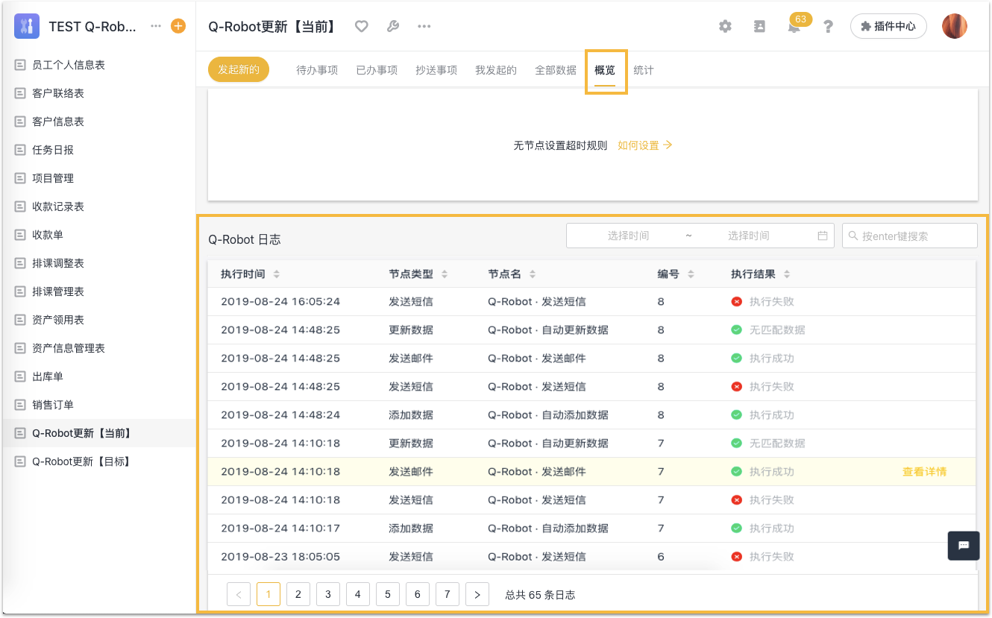The height and width of the screenshot is (618, 992).
Task: Open 插件中心 plugin center button
Action: pos(888,26)
